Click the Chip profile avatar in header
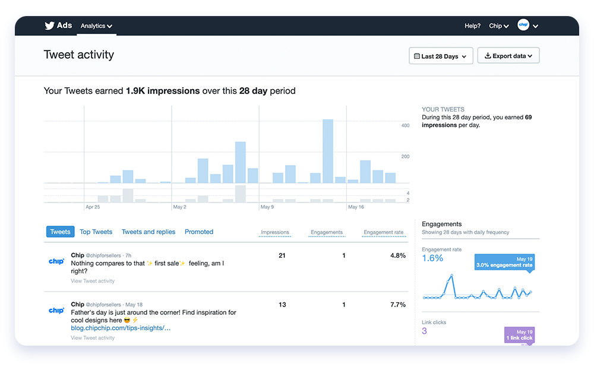Screen dimensions: 594x370 click(x=523, y=24)
